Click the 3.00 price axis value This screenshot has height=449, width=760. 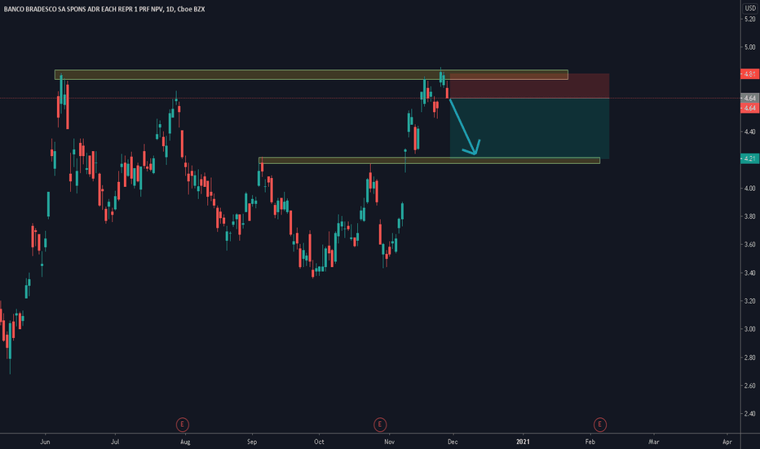(x=750, y=329)
